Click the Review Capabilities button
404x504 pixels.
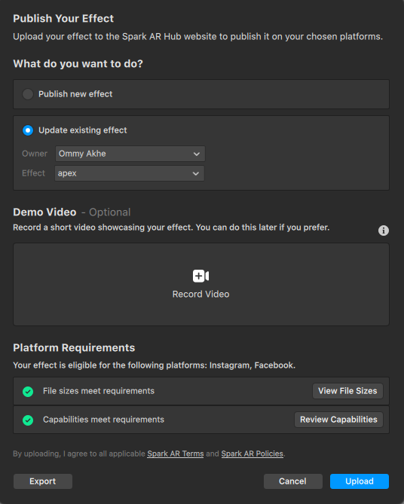pyautogui.click(x=338, y=420)
